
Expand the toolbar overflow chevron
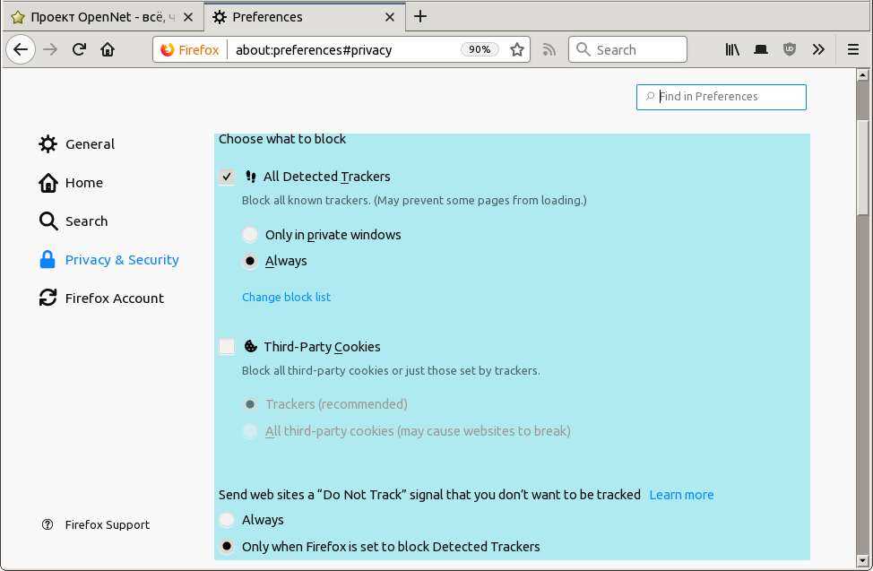(x=818, y=50)
